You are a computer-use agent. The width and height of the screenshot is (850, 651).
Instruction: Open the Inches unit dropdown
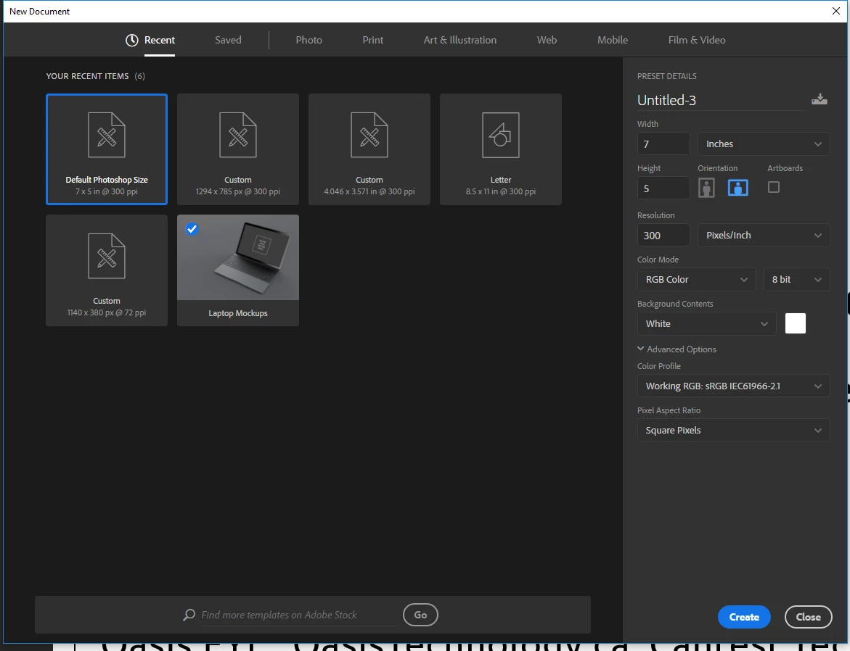point(764,144)
